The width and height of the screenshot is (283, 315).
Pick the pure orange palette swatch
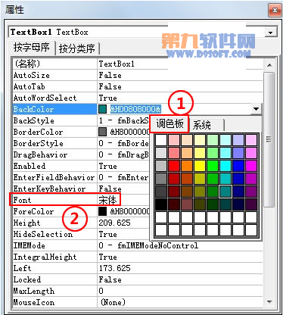tap(187, 166)
